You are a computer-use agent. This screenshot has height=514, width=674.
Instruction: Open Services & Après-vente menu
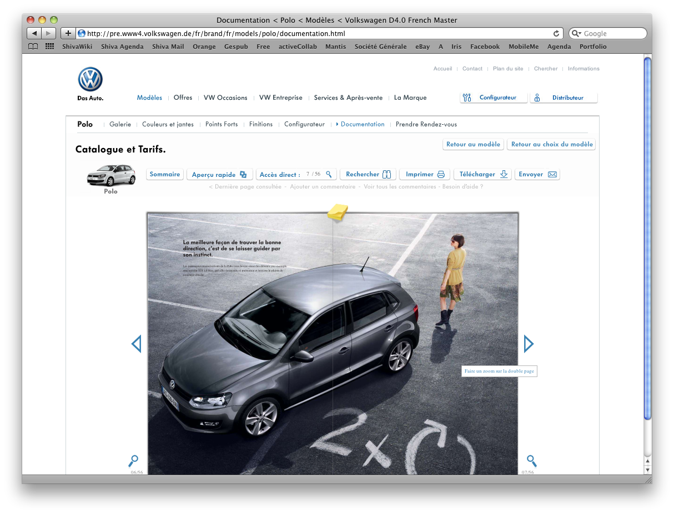[348, 98]
